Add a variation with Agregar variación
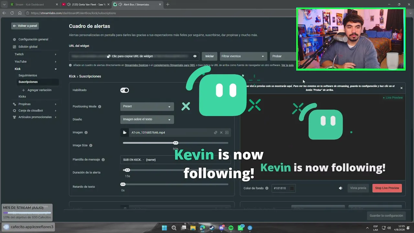 37,90
